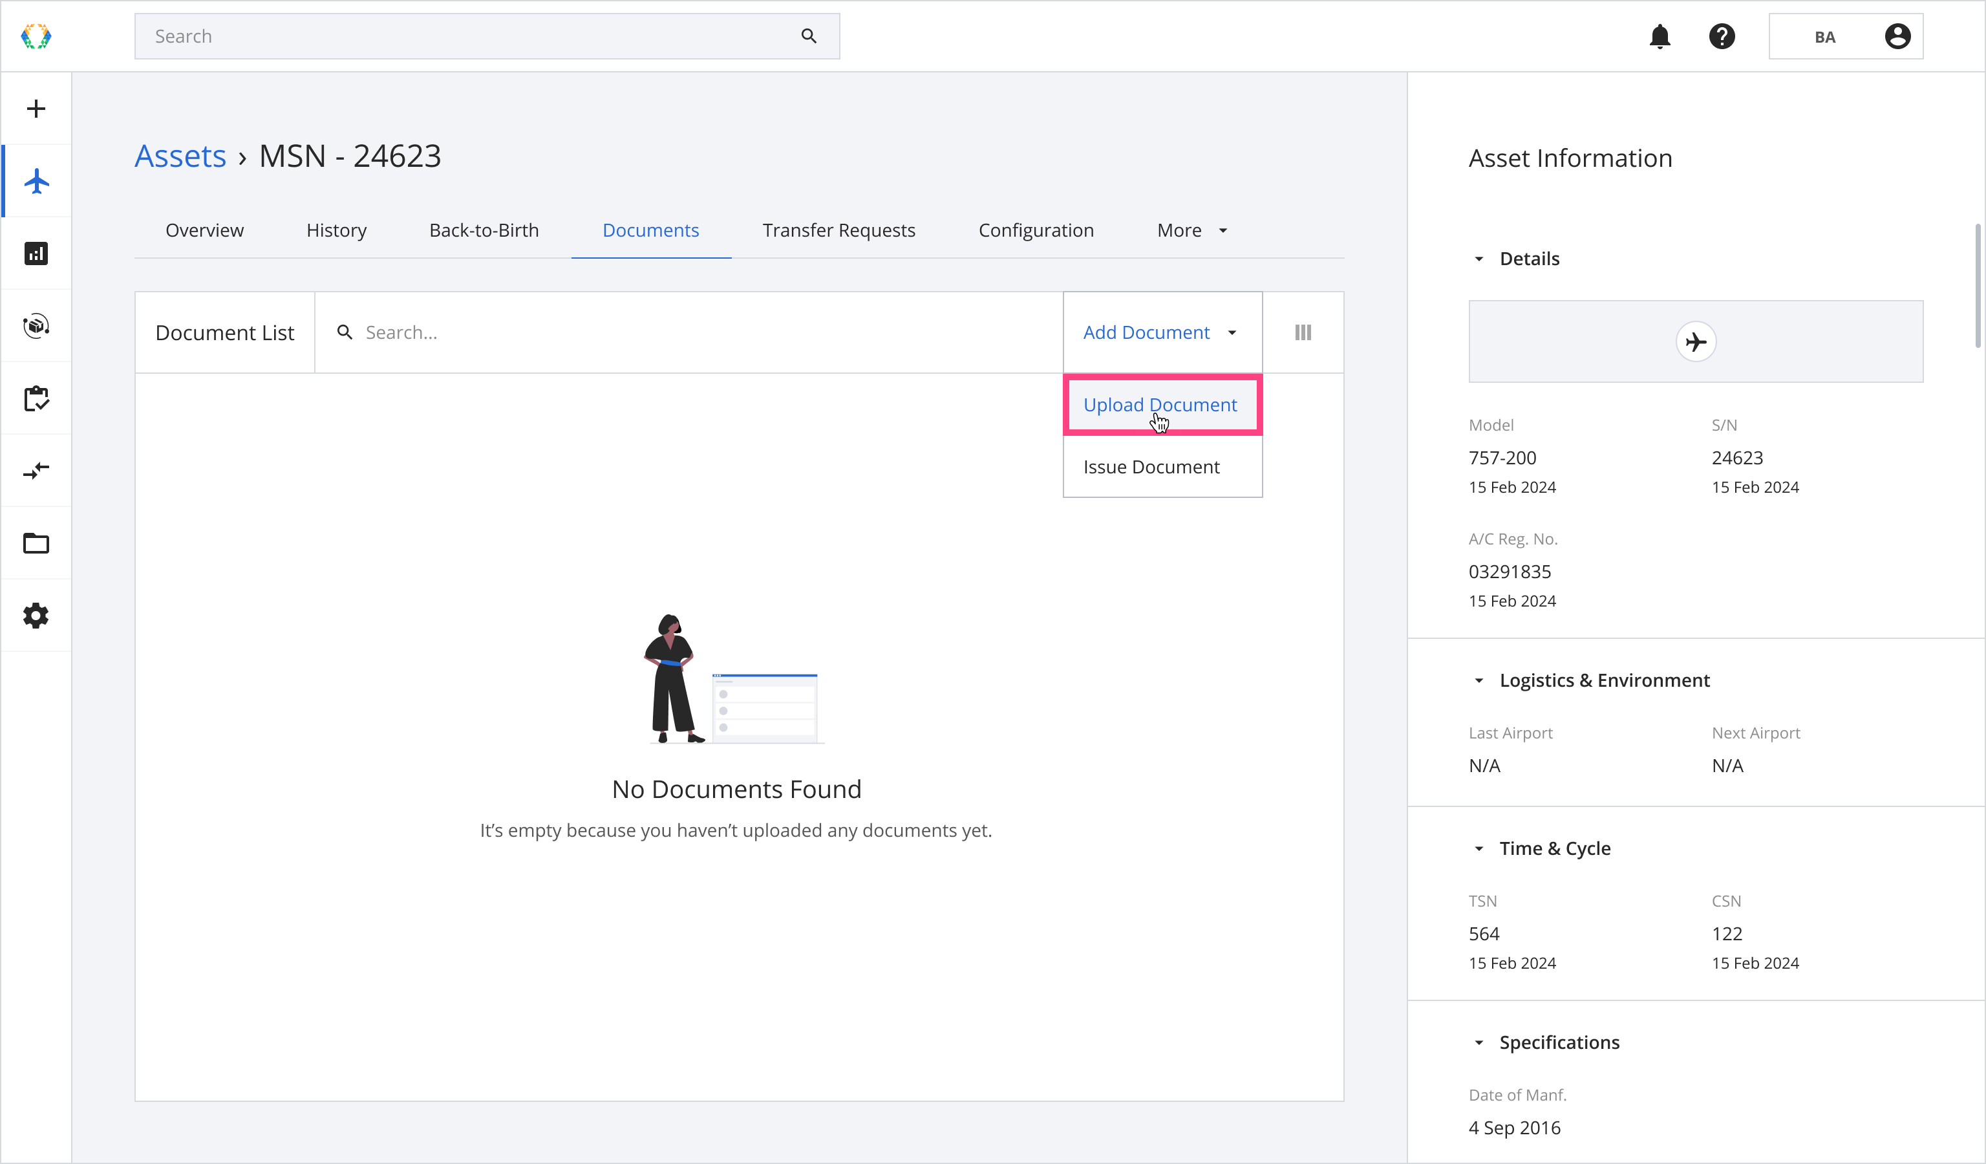Click the Date of Manf. value 4 Sep 2016
The width and height of the screenshot is (1986, 1164).
pos(1514,1128)
